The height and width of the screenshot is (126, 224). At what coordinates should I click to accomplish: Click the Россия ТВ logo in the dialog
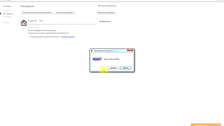tap(97, 59)
